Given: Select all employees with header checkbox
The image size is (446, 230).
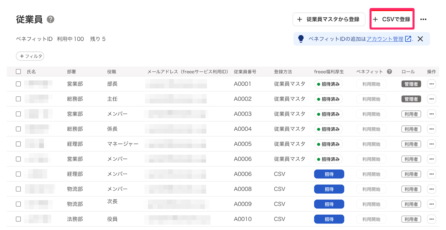Looking at the screenshot, I should 18,71.
